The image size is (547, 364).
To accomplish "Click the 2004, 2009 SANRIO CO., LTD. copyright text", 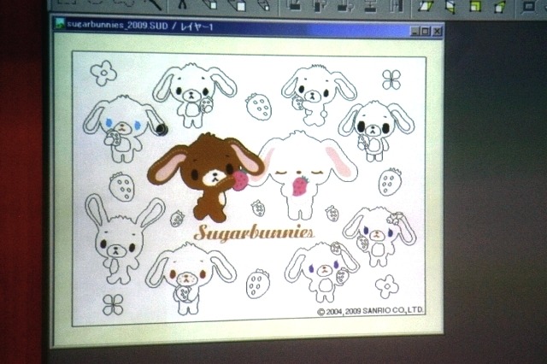I will point(370,311).
